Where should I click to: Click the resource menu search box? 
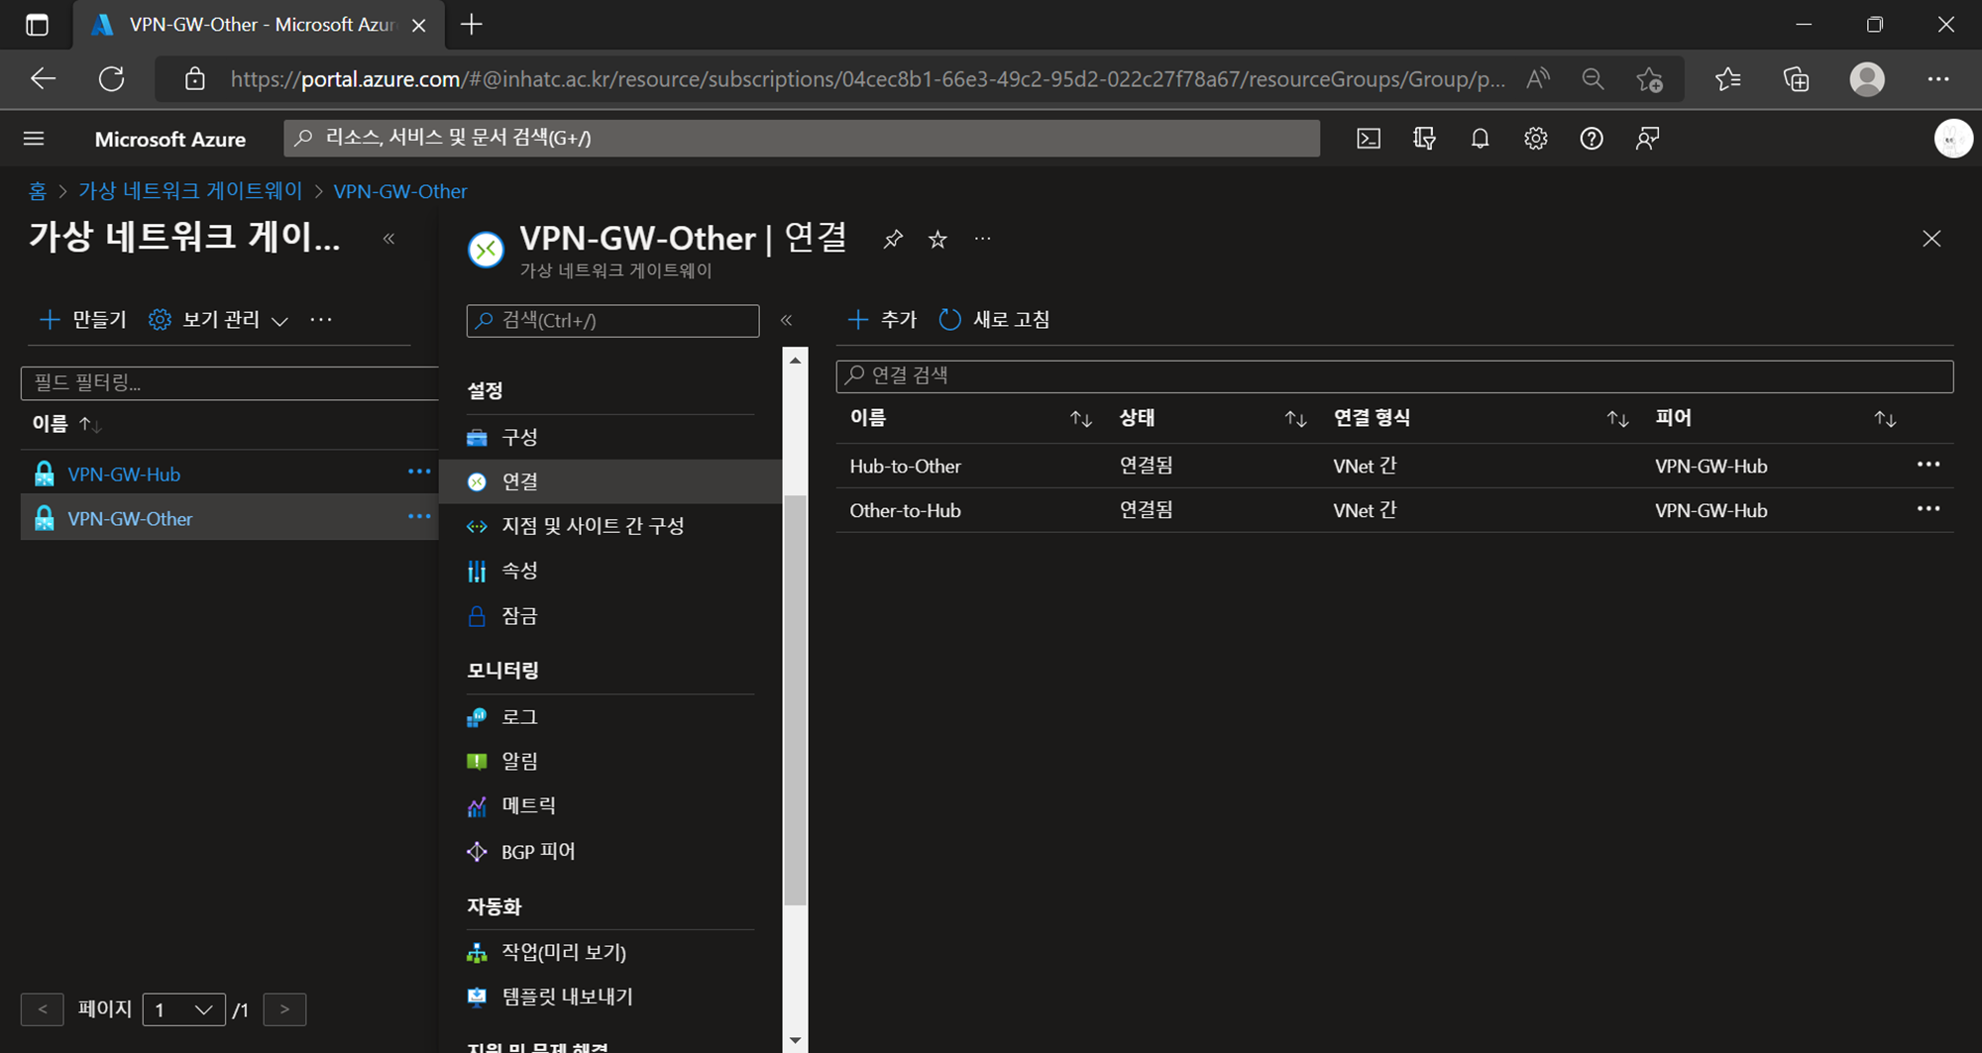click(612, 321)
